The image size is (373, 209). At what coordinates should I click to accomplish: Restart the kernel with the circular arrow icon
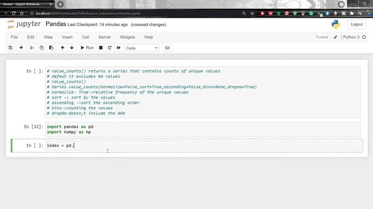[x=110, y=48]
